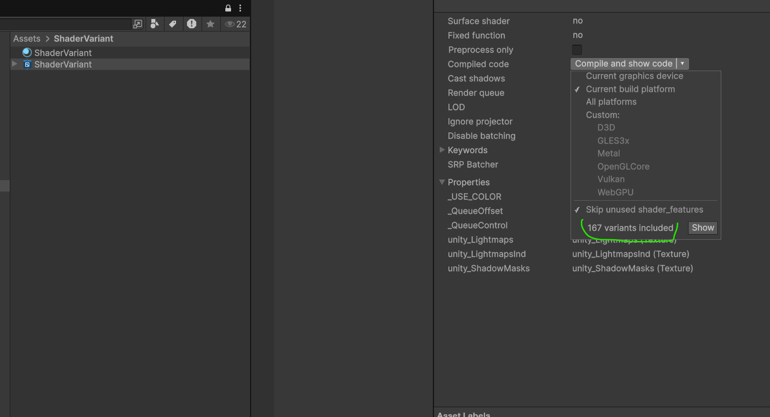Click the Search by Import Log Type icon

(191, 24)
